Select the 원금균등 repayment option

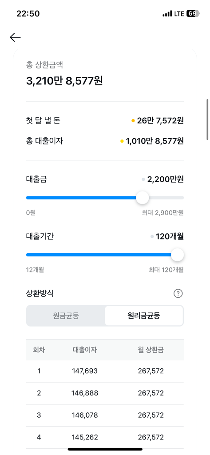tap(66, 316)
